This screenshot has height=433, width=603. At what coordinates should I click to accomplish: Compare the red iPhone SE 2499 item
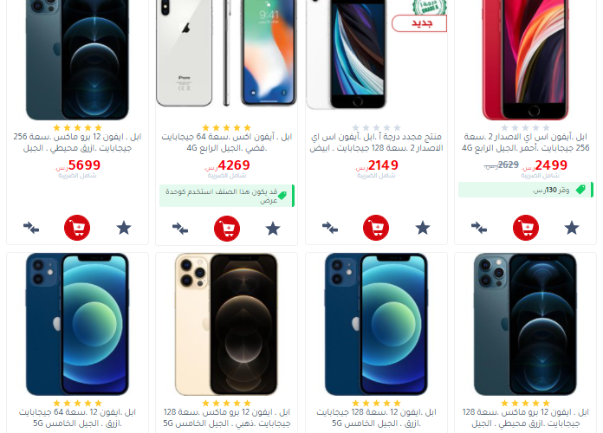pos(479,228)
